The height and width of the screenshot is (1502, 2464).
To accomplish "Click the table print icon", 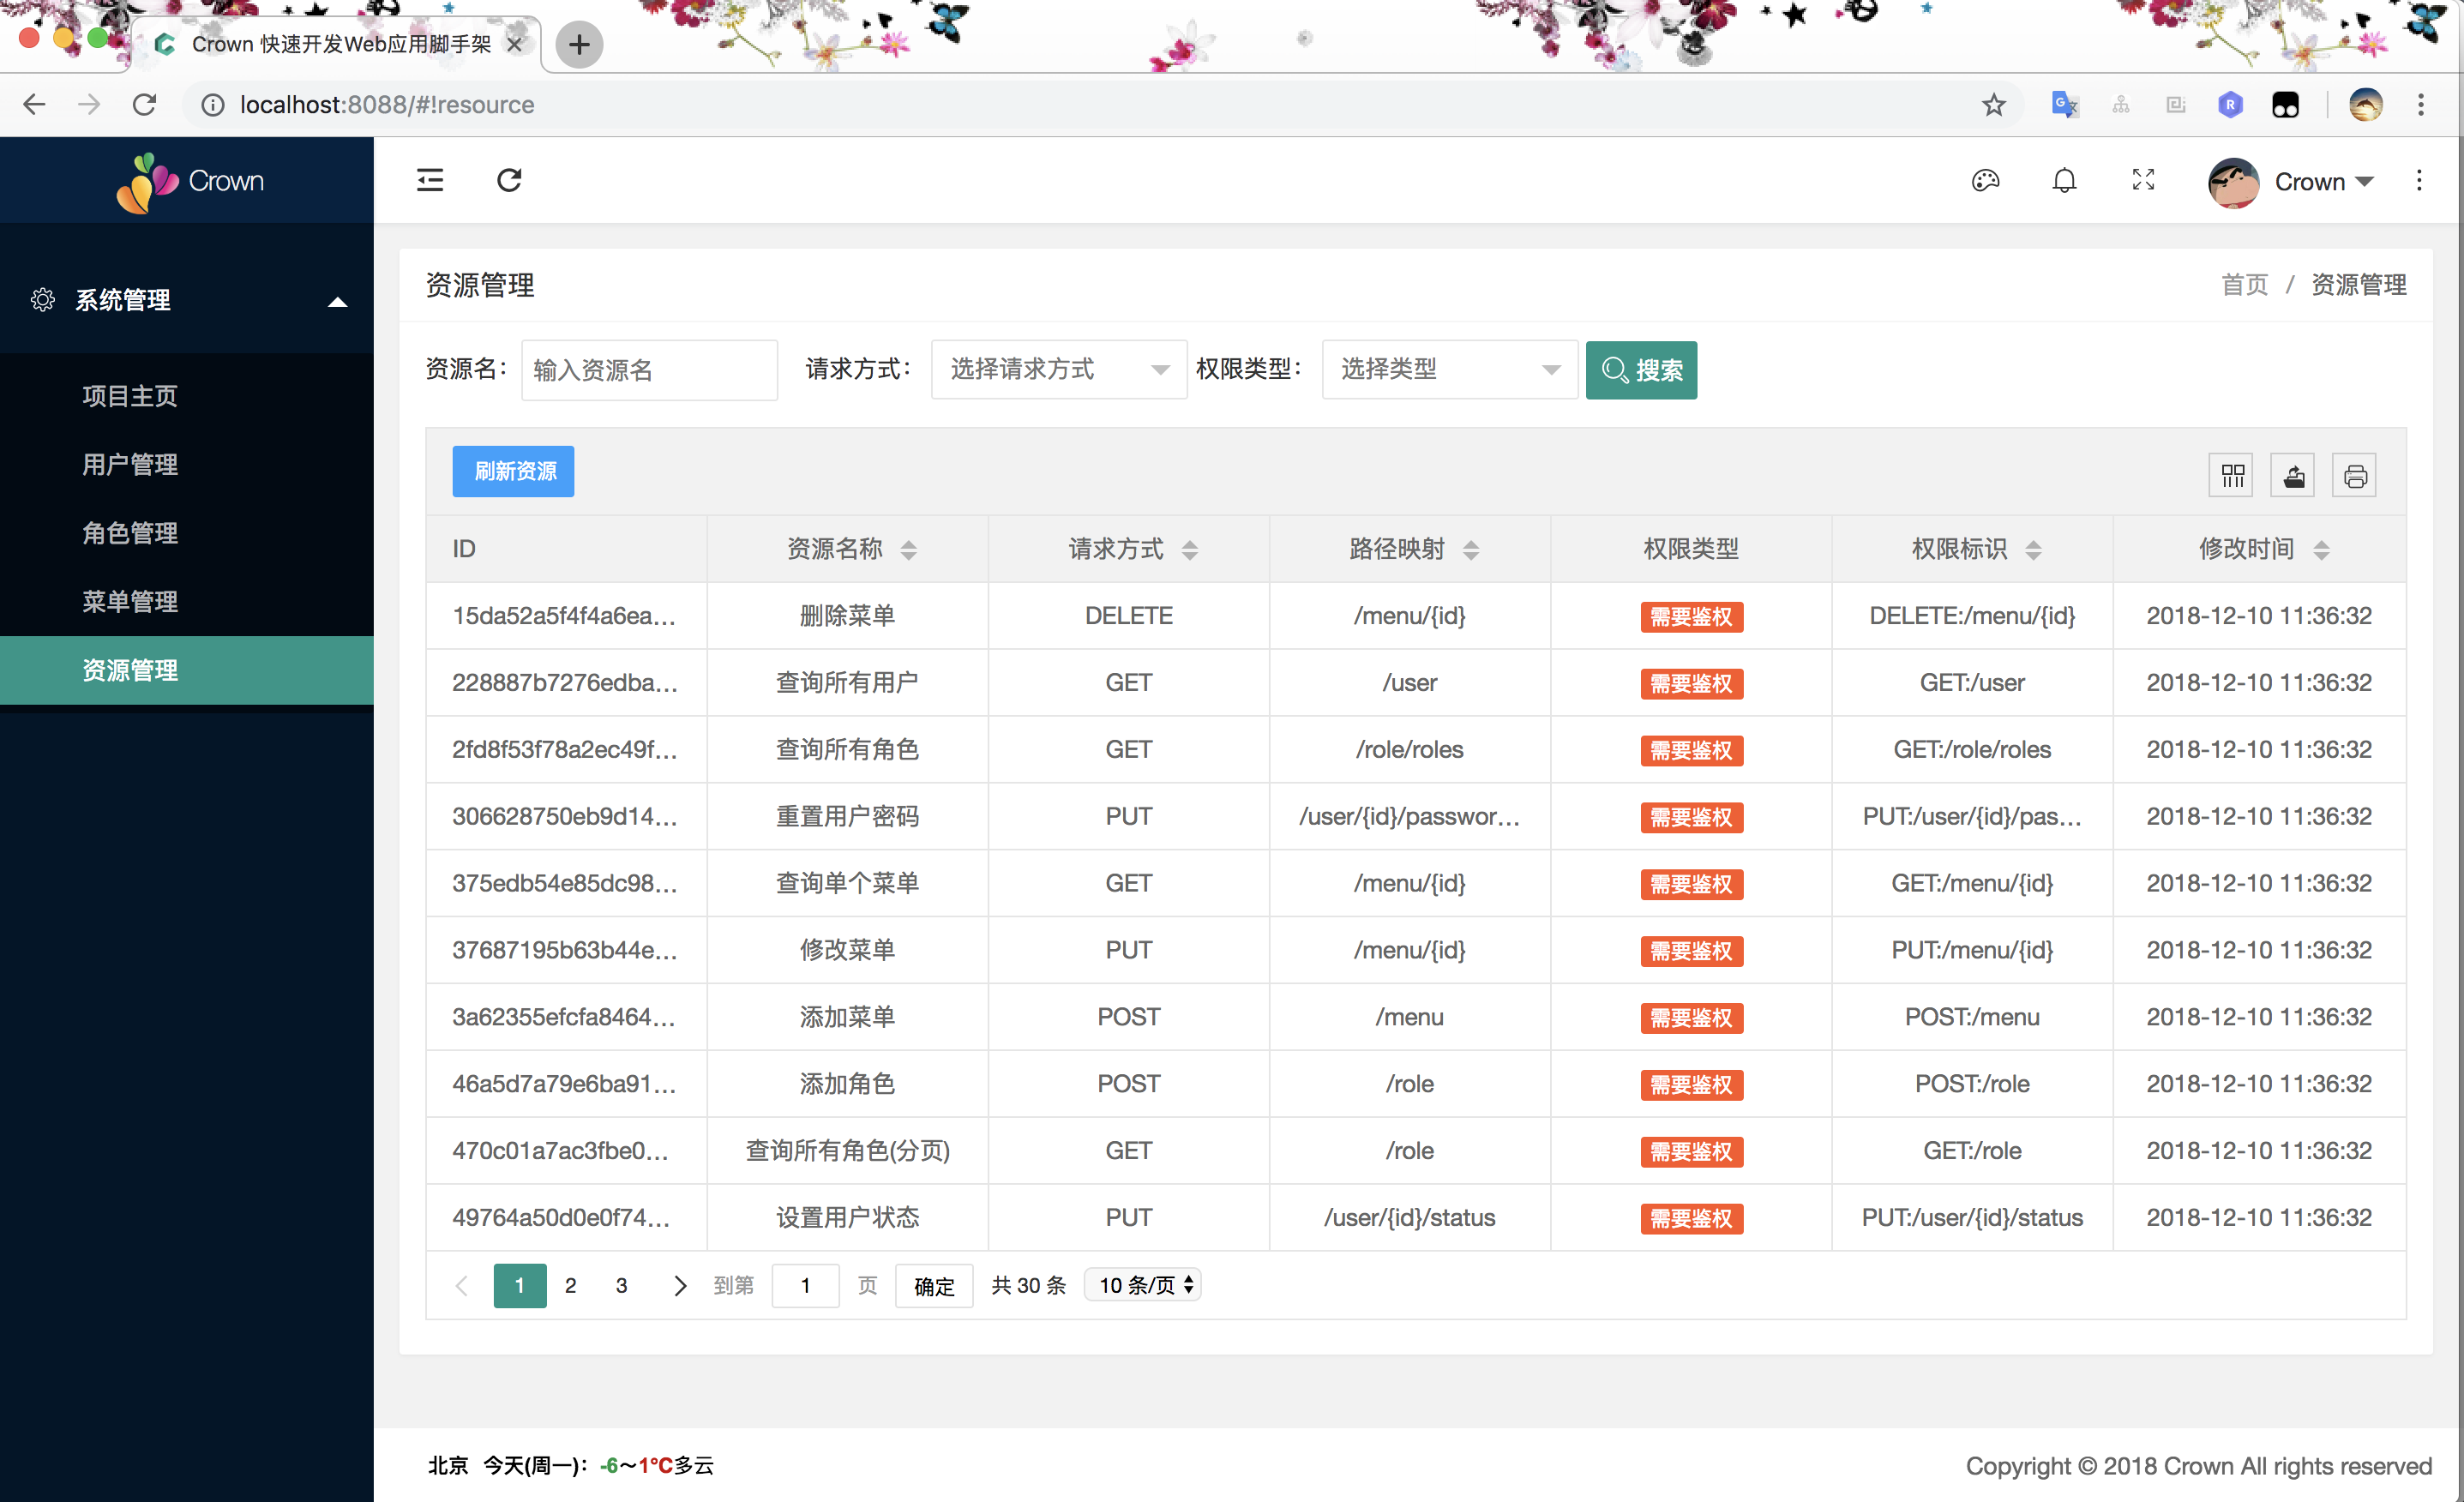I will point(2355,475).
